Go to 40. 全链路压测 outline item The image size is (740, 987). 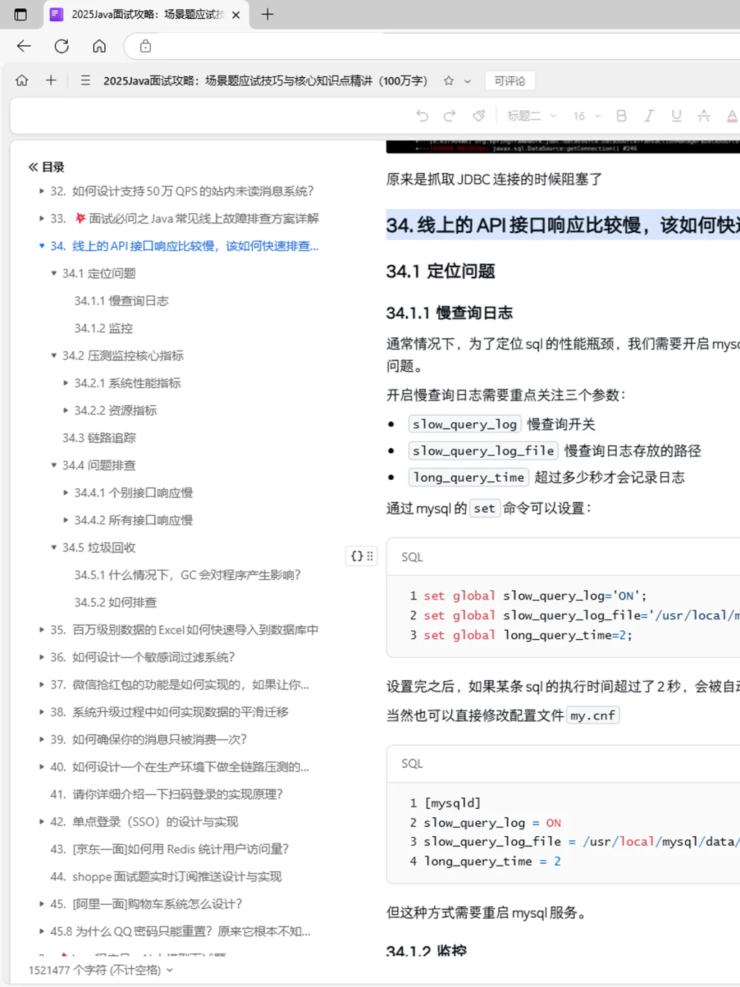(x=180, y=767)
